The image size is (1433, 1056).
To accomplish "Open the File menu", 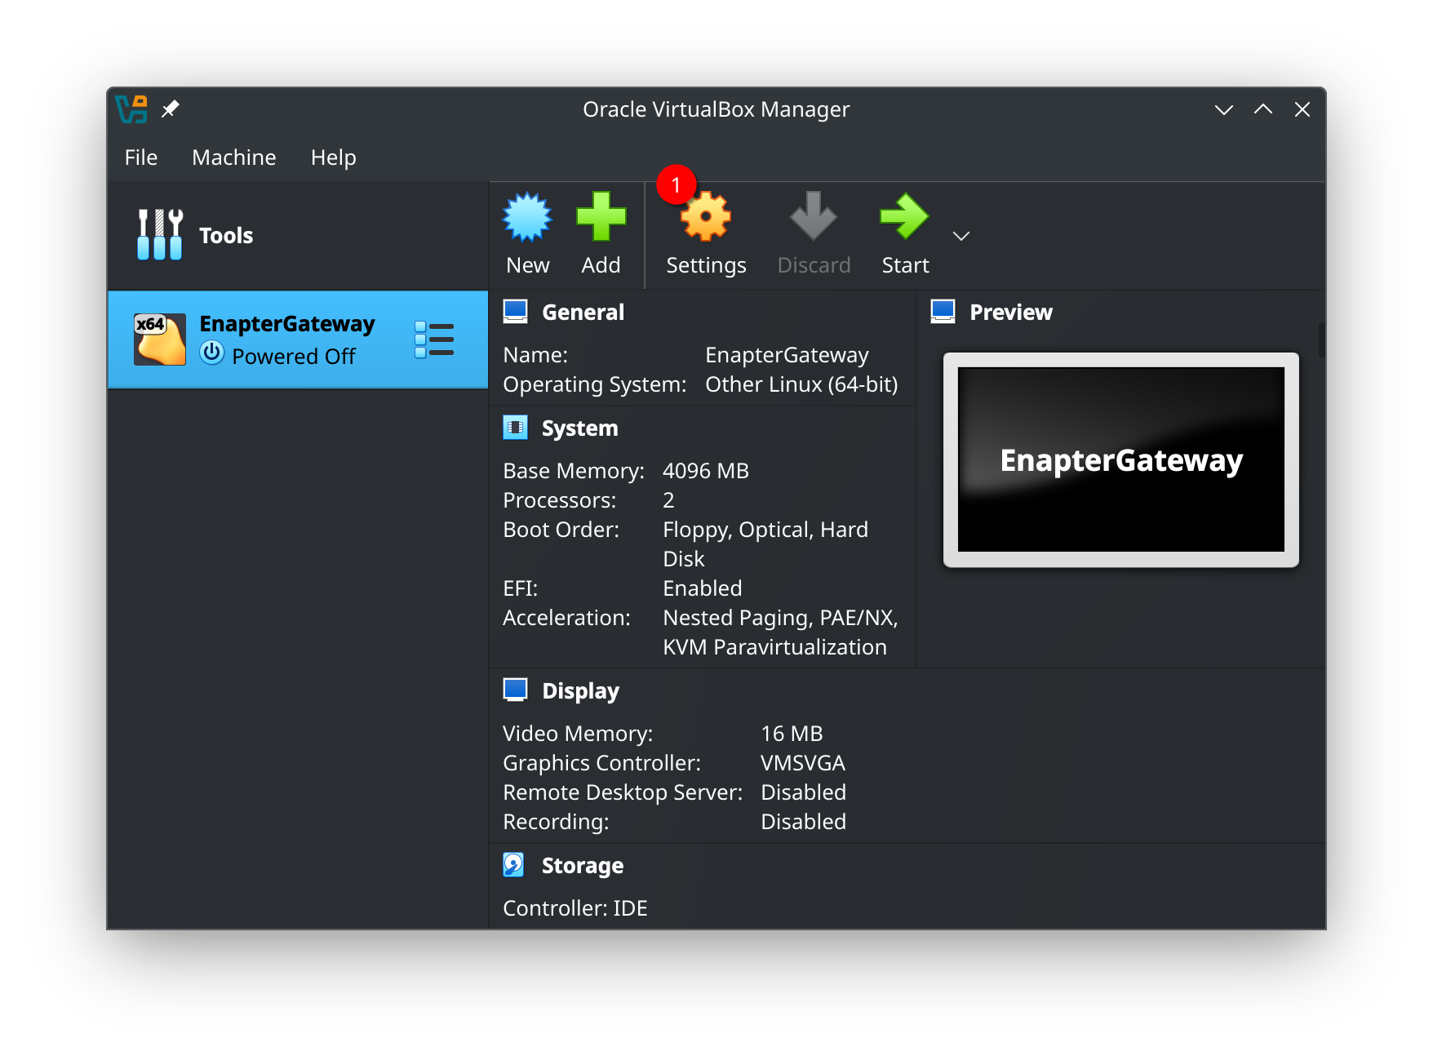I will tap(140, 157).
